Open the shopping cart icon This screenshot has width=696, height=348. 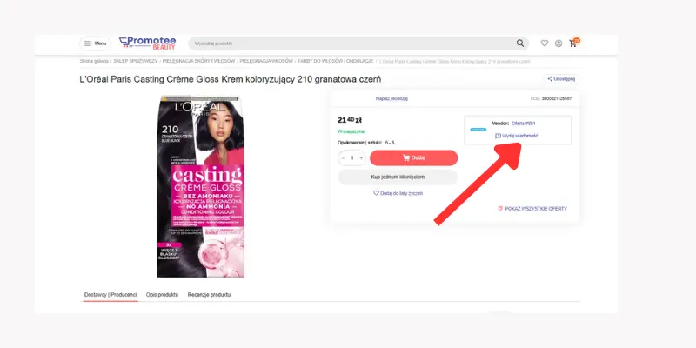coord(573,43)
